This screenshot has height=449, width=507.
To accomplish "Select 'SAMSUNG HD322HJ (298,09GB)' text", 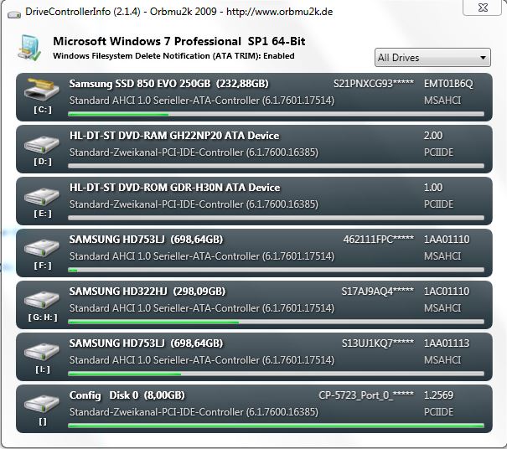I will 147,292.
